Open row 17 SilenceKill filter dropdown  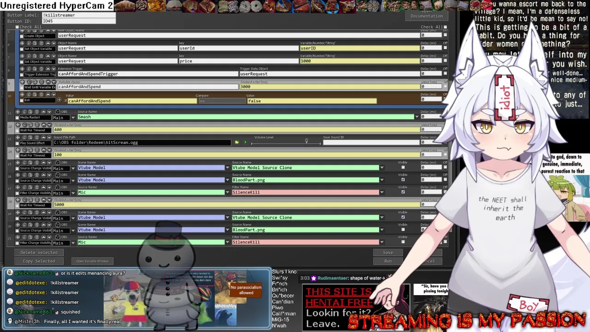(382, 193)
